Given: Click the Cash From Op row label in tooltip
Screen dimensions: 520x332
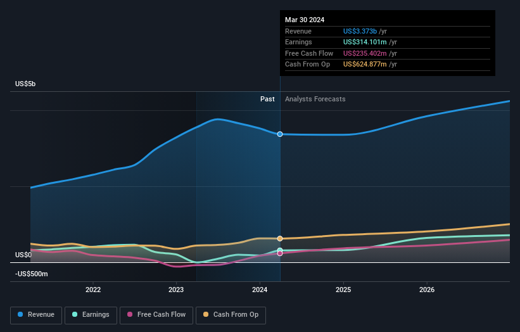Looking at the screenshot, I should point(307,65).
